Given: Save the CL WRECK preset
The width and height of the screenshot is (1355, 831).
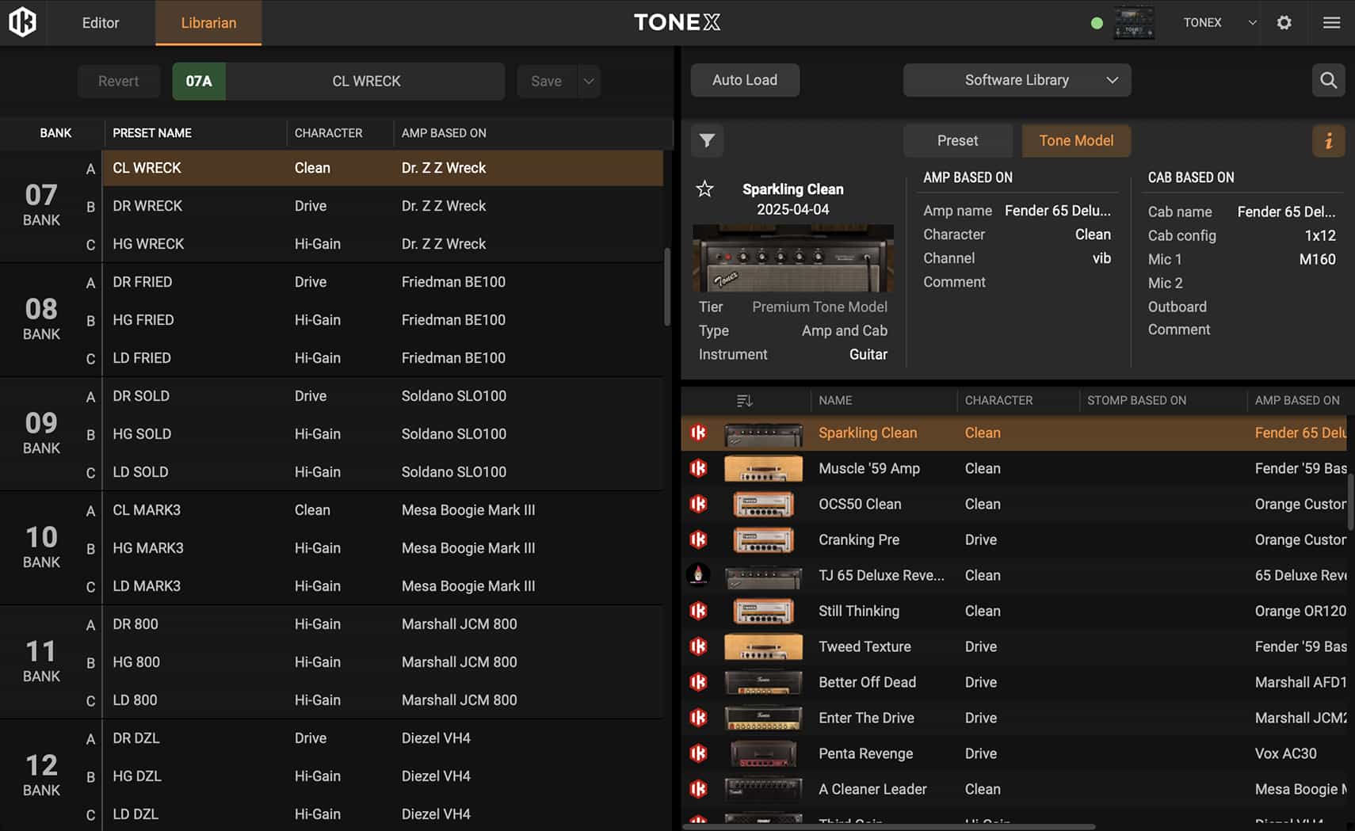Looking at the screenshot, I should pos(546,81).
